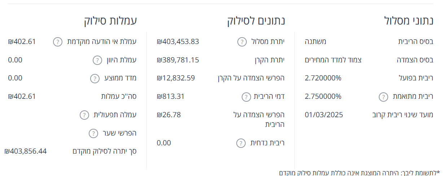This screenshot has width=443, height=176.
Task: Select the ₪403,856.44 early payoff total
Action: 26,151
